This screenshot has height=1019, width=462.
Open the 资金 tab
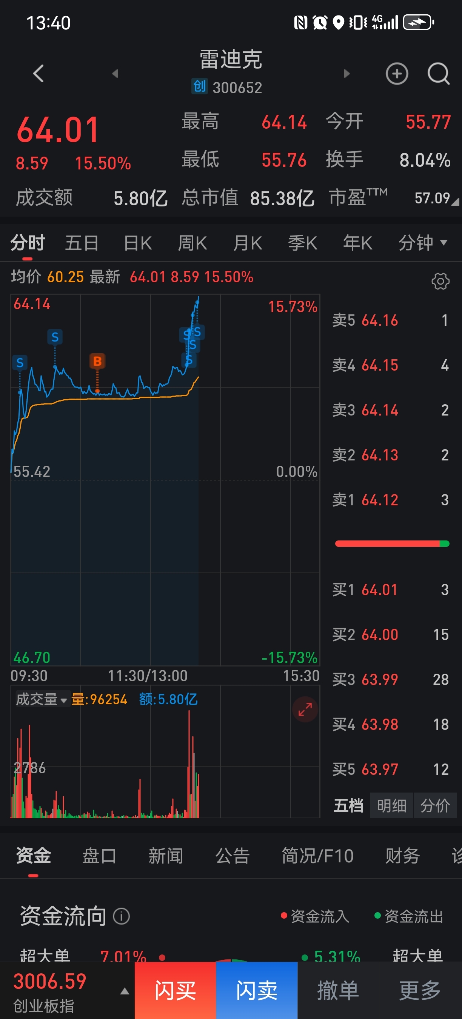point(33,856)
